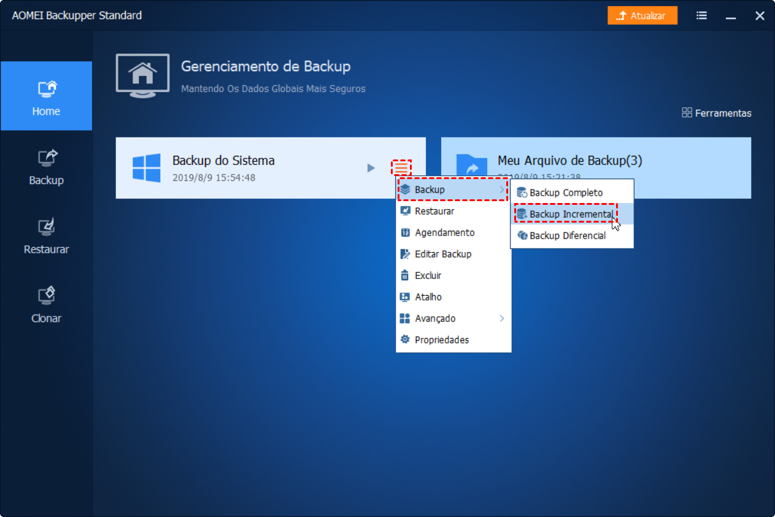Click the Atalho shortcut icon
The width and height of the screenshot is (775, 517).
point(405,297)
